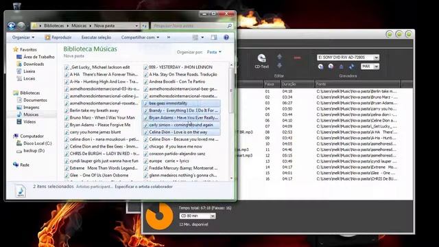Viewport: 439px width, 247px height.
Task: Click the Duração column header
Action: tap(297, 84)
